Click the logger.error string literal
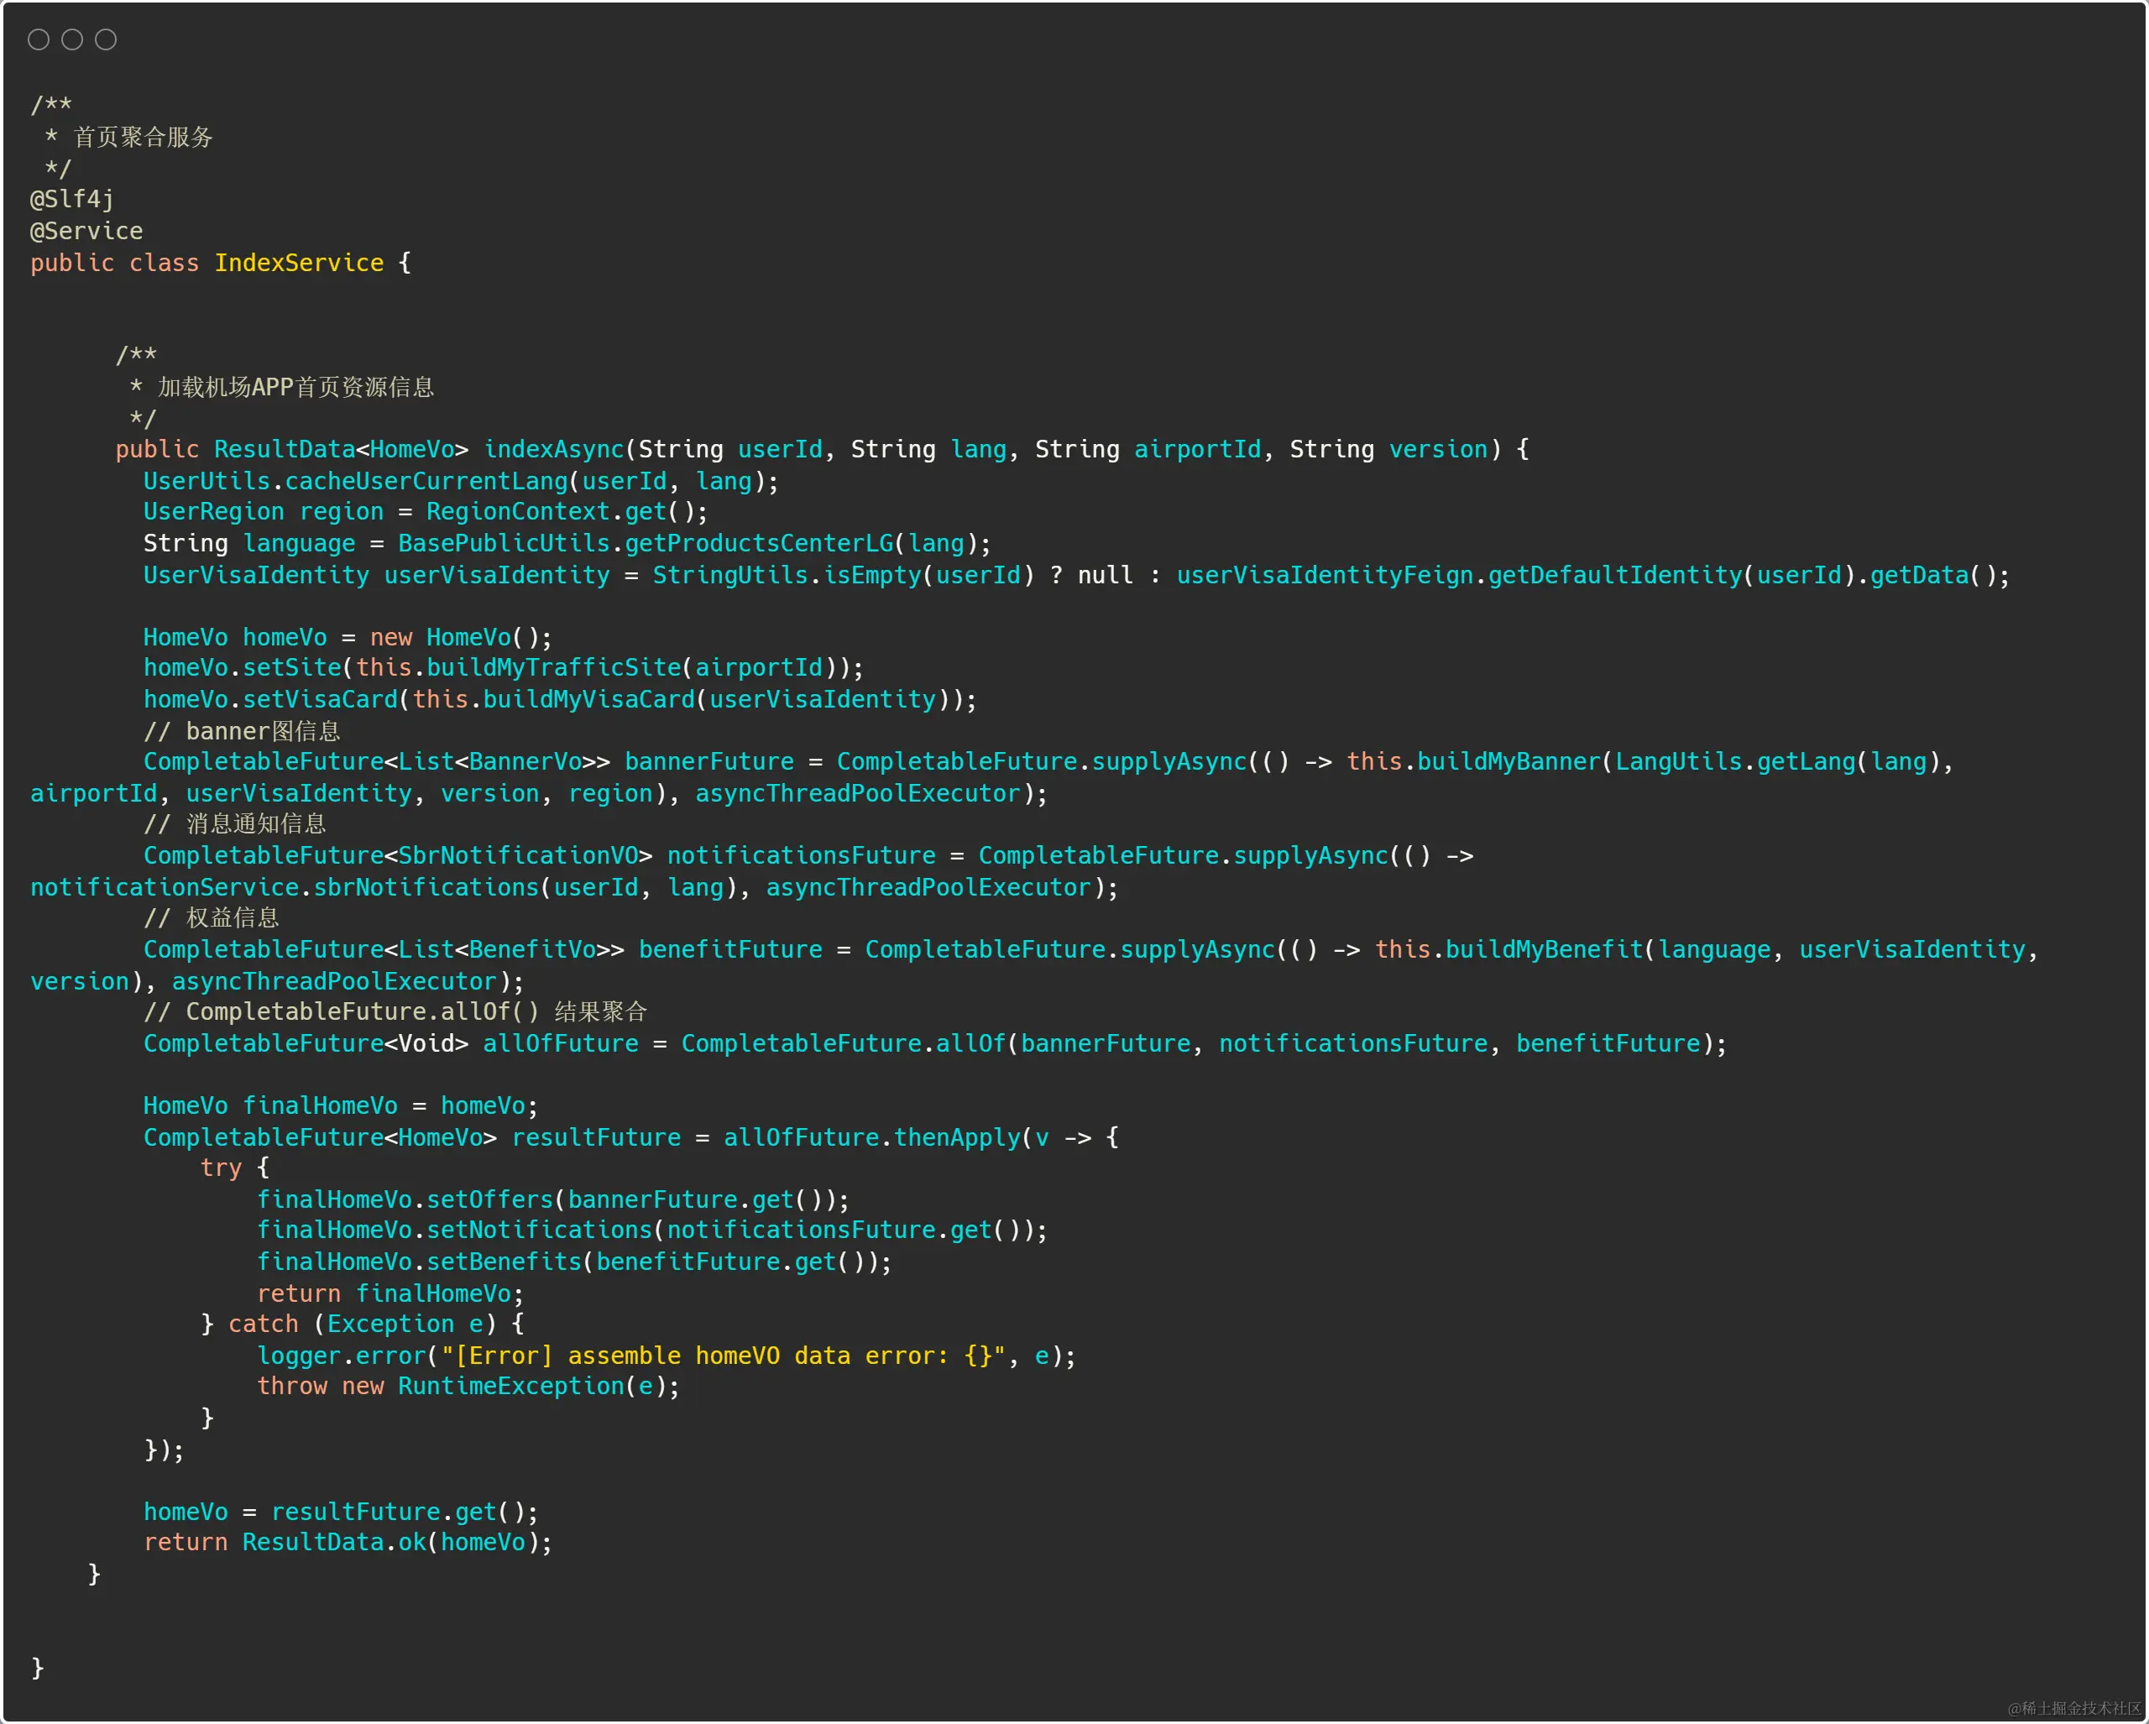This screenshot has width=2149, height=1724. (x=723, y=1356)
